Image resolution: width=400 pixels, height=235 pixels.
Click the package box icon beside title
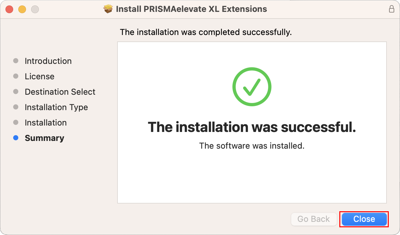tap(108, 9)
